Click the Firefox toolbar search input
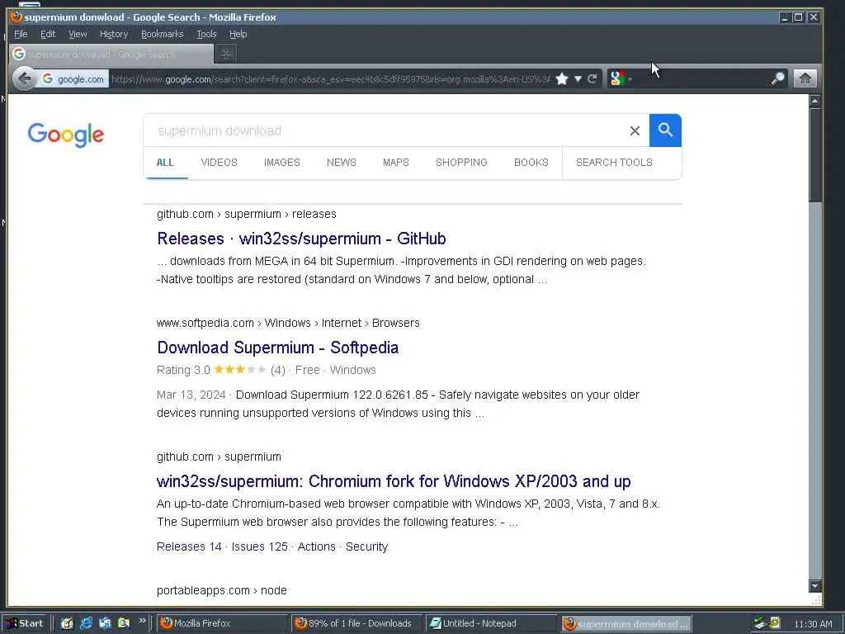845x634 pixels. [701, 78]
